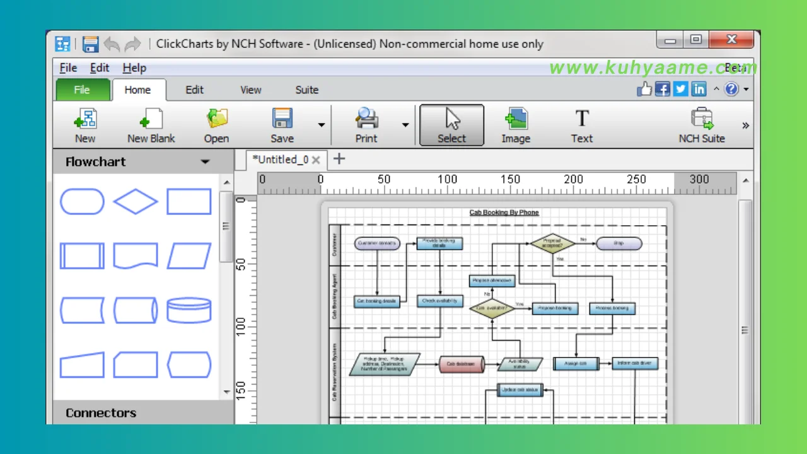
Task: Pick the wavy-bottom document shape
Action: click(x=136, y=256)
